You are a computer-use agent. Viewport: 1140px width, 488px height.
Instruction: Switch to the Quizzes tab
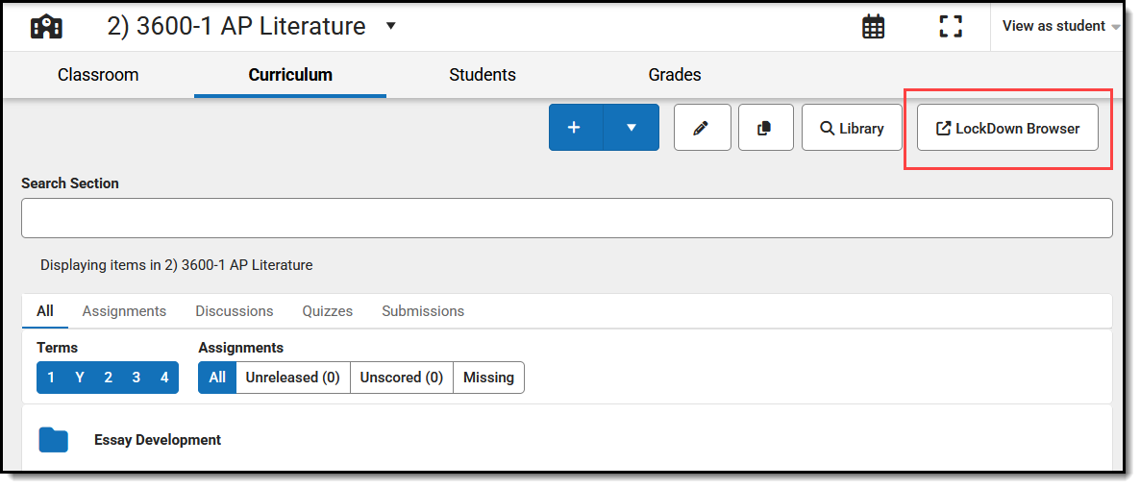(x=327, y=311)
